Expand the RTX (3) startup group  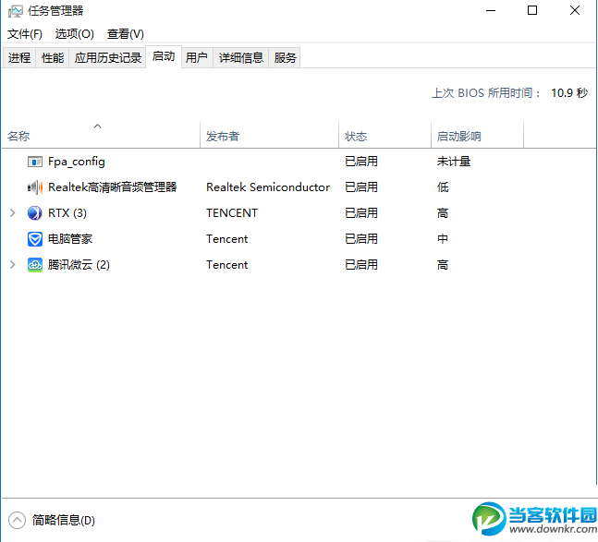pyautogui.click(x=13, y=213)
